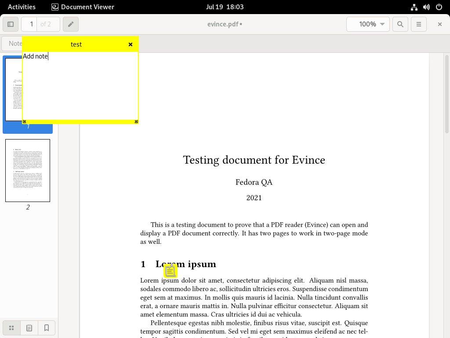
Task: Open the clock and calendar panel
Action: [225, 7]
